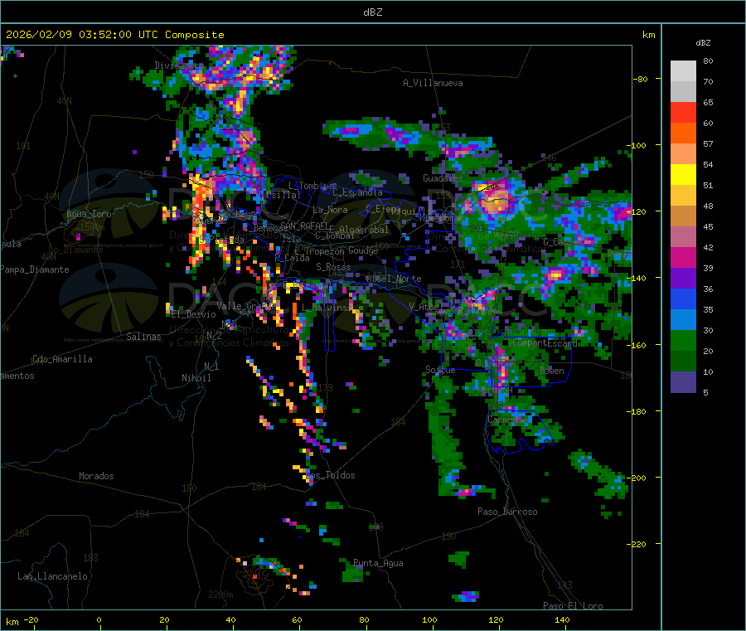Screen dimensions: 746x631
Task: Click the 140 tick on the horizontal axis
Action: point(562,619)
